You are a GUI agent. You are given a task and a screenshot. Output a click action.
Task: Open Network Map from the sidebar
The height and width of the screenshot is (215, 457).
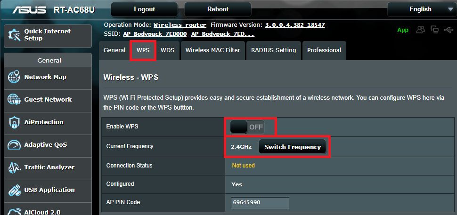pos(48,77)
